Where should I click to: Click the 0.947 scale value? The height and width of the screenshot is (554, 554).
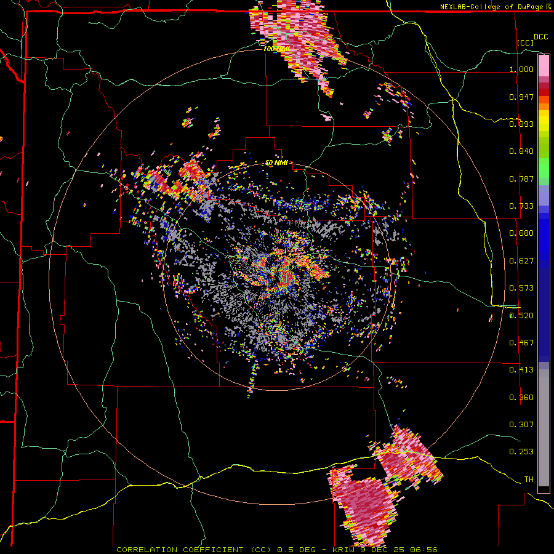(x=521, y=97)
